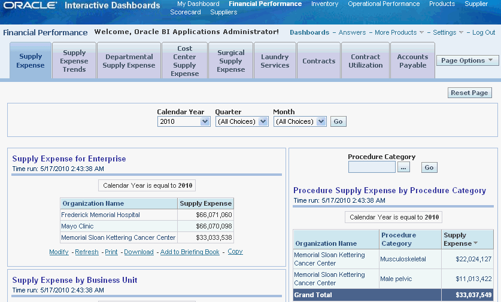This screenshot has width=501, height=302.
Task: Click the Download link
Action: point(139,252)
